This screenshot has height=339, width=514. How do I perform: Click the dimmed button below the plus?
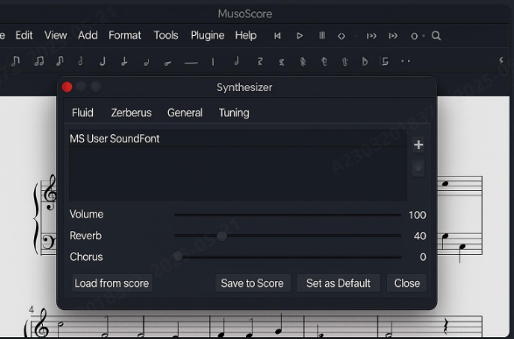coord(418,168)
